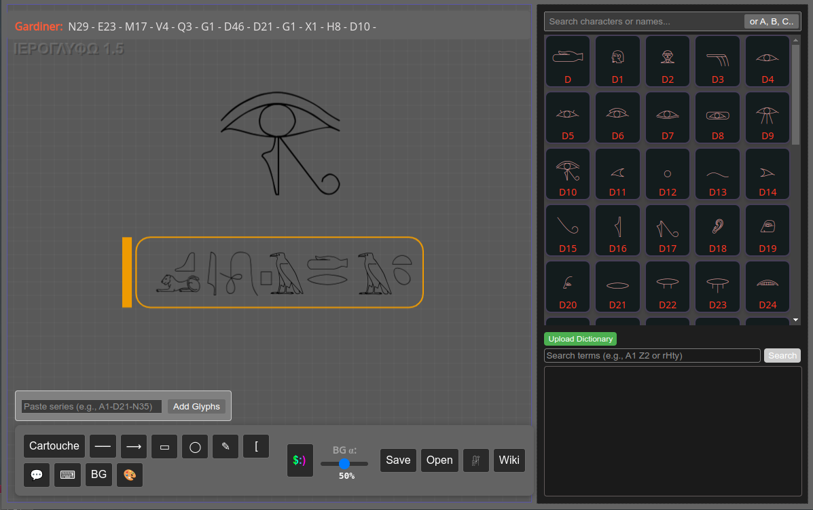Add a speech bubble comment

click(37, 475)
